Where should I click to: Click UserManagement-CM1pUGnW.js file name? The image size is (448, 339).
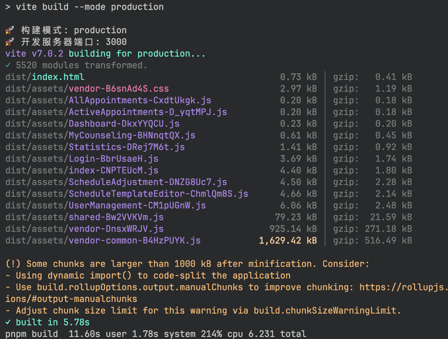tap(137, 205)
